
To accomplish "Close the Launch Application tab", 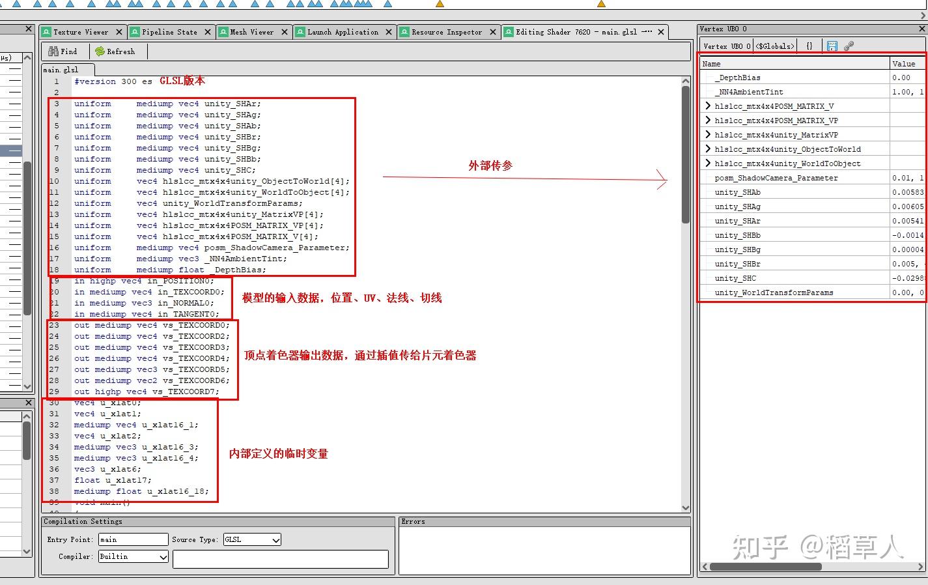I will click(389, 32).
